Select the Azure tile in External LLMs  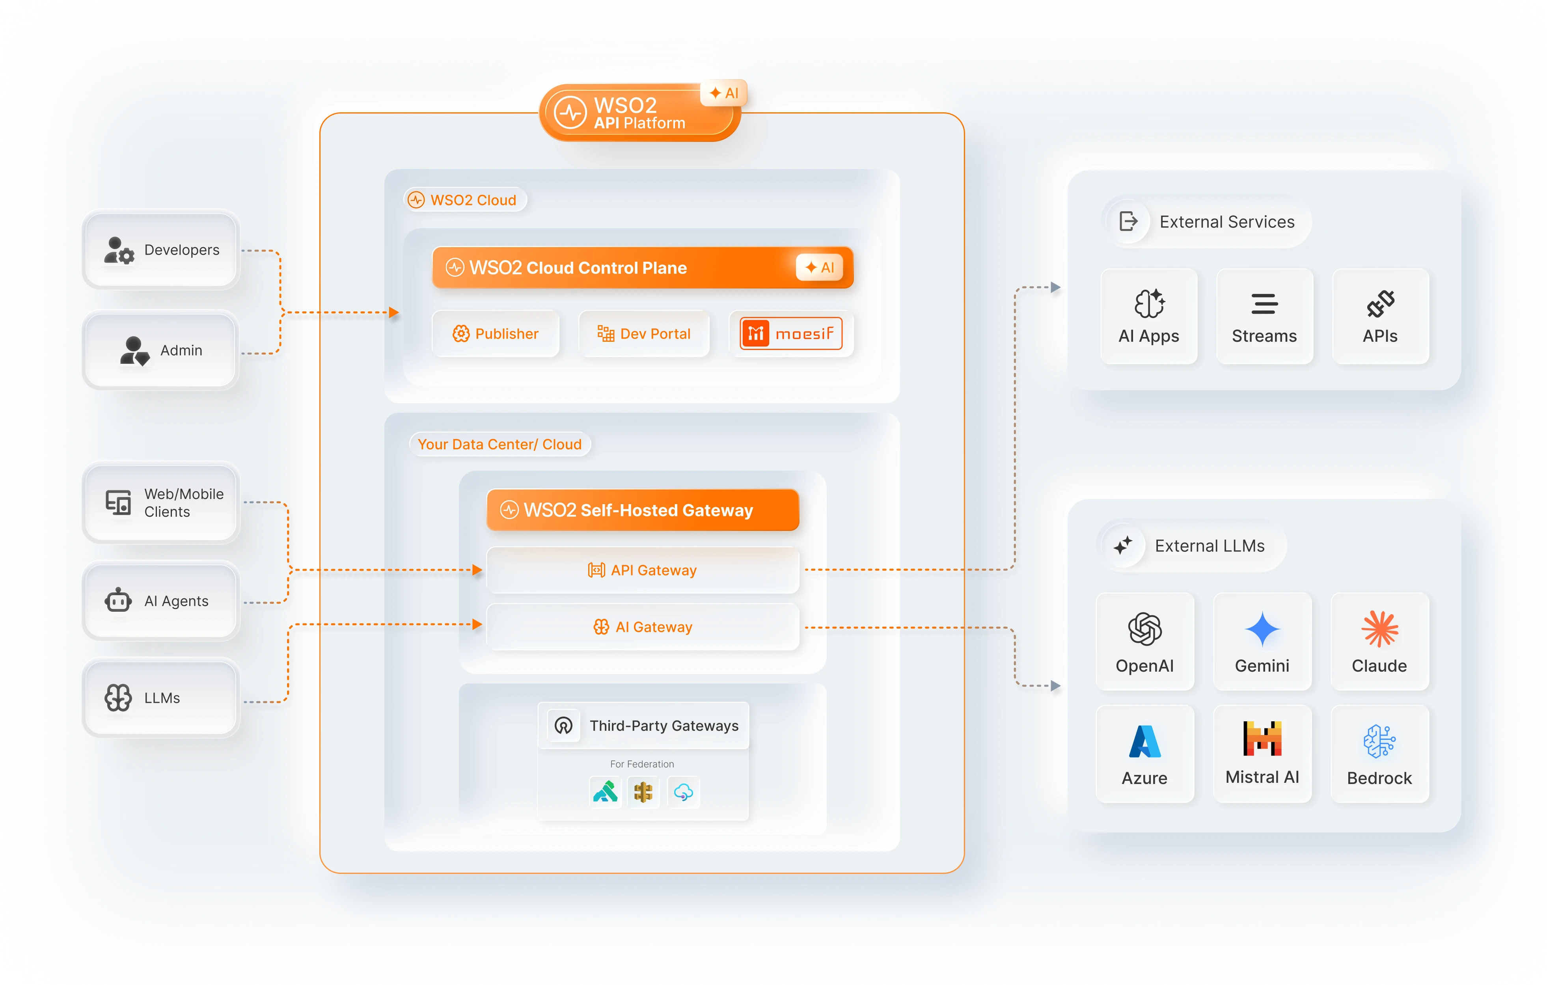[1145, 754]
